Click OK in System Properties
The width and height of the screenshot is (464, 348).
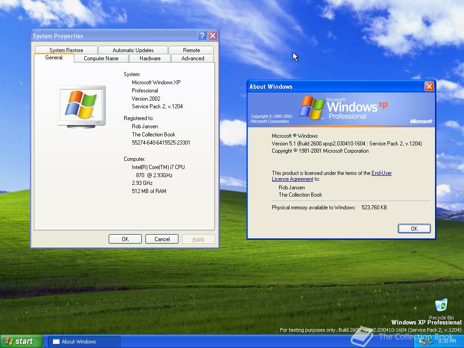click(125, 239)
